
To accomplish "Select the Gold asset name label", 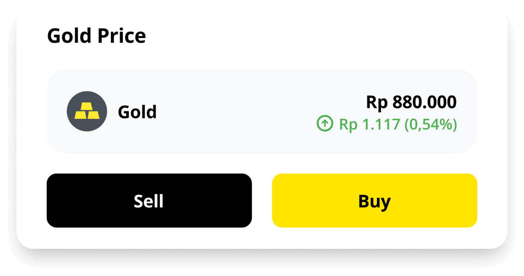I will (137, 112).
